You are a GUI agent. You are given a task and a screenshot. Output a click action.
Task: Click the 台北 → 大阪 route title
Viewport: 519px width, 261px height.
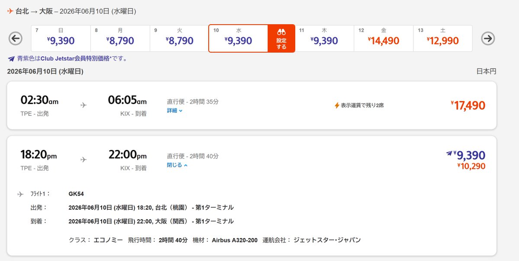coord(34,11)
